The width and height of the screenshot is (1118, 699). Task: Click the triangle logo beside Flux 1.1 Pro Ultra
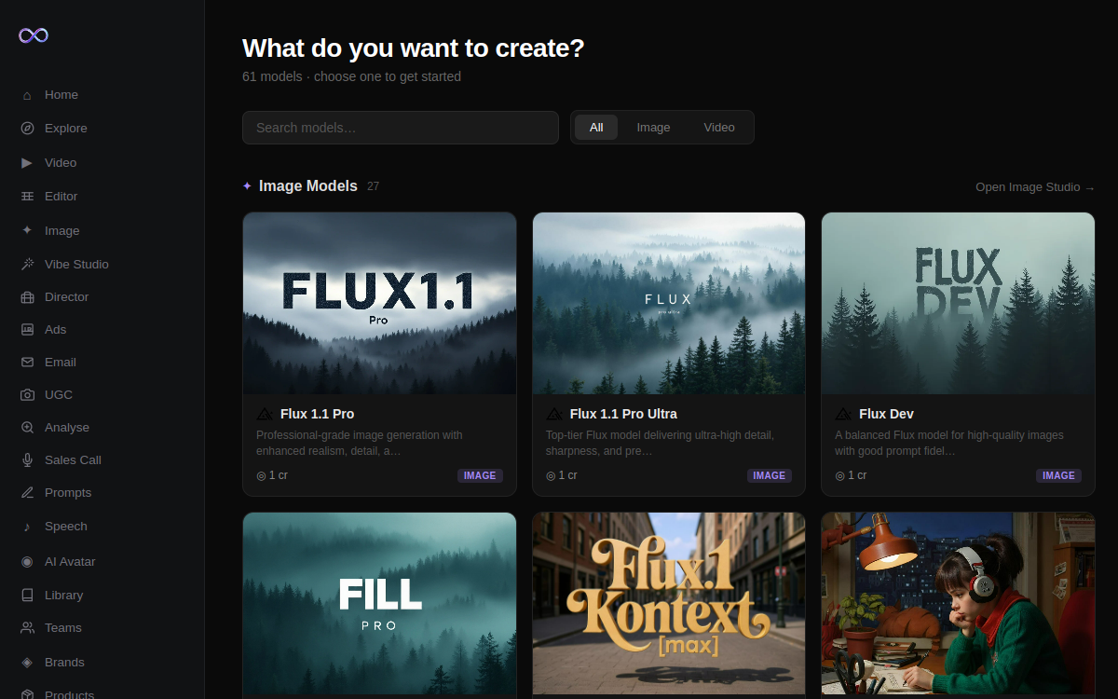554,414
